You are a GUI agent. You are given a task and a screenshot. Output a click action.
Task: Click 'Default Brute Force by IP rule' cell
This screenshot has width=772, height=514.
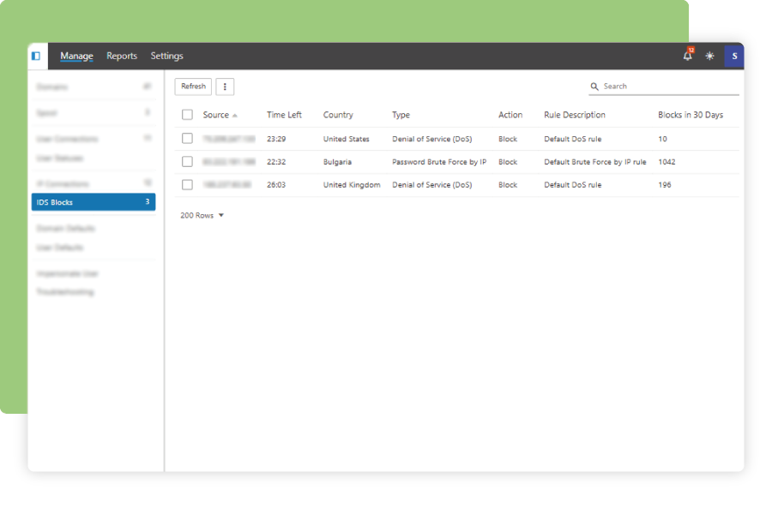coord(594,162)
